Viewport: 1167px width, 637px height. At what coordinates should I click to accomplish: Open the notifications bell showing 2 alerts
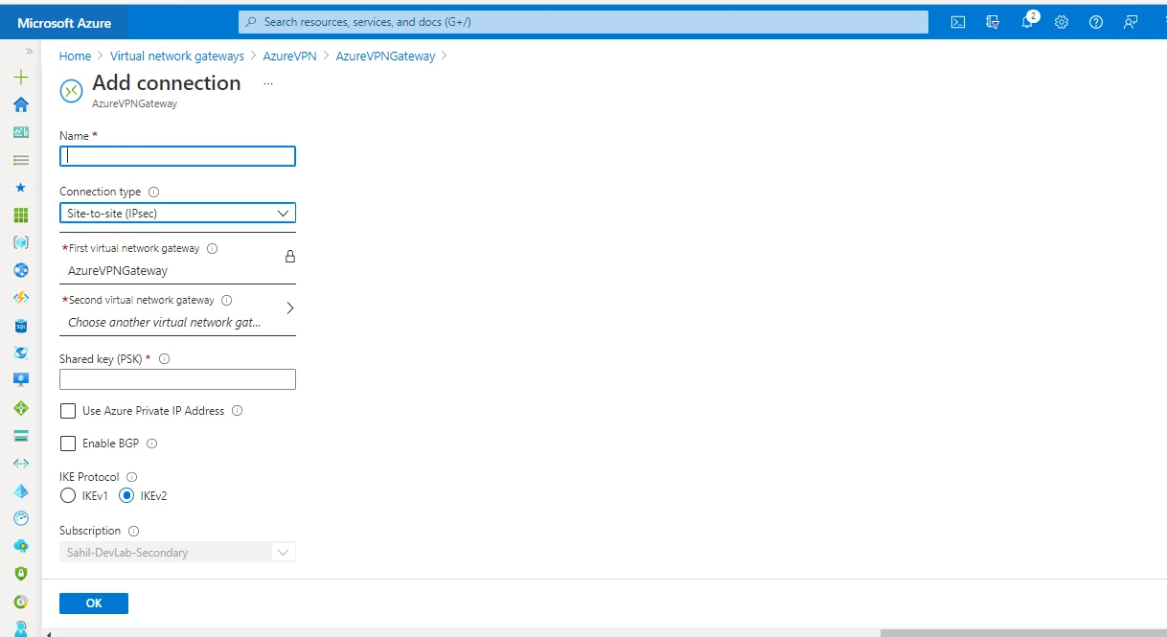(x=1026, y=22)
